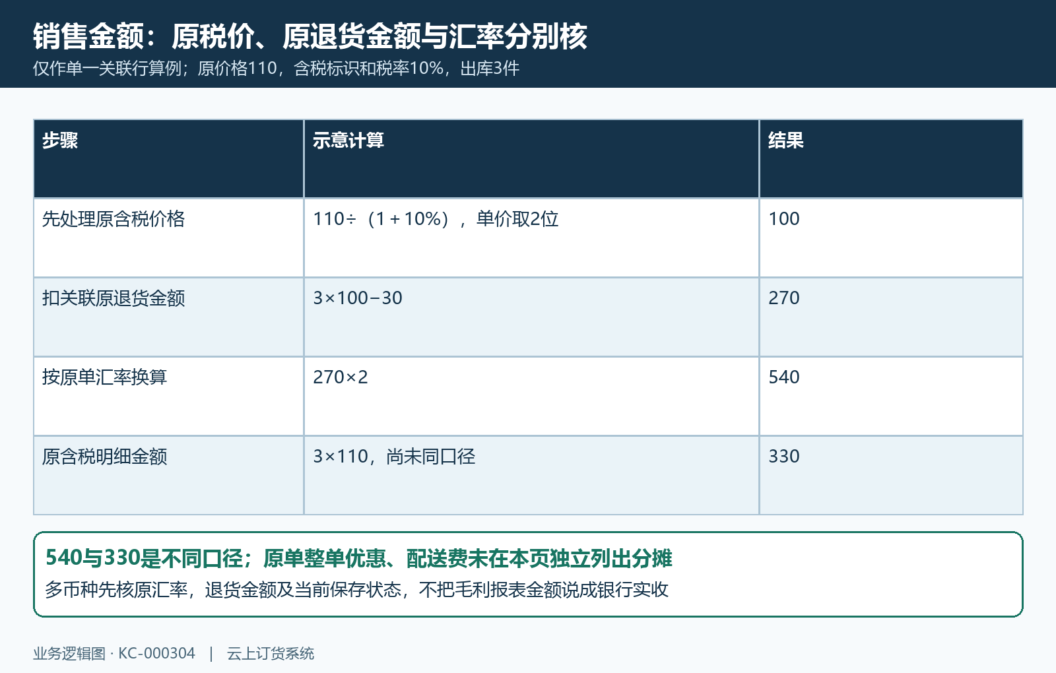Click the result value 270
Image resolution: width=1056 pixels, height=673 pixels.
click(783, 298)
